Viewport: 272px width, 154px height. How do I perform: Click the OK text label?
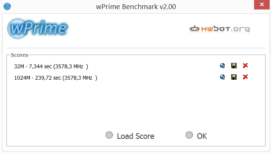pos(202,136)
